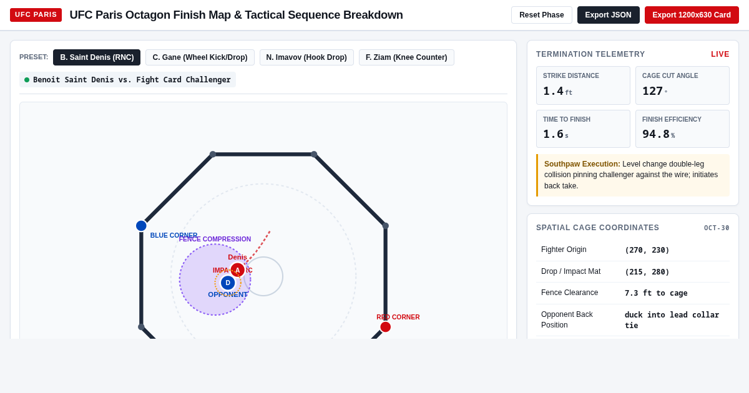Viewport: 749px width, 393px height.
Task: Click the Southpaw Execution note
Action: coord(633,175)
